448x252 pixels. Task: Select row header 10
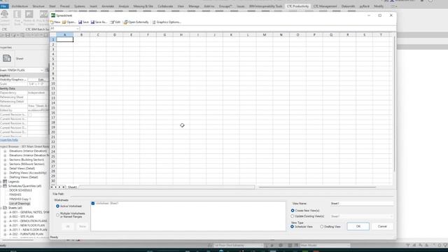(53, 83)
